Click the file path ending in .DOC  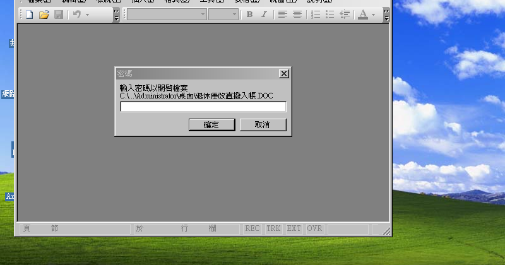click(x=196, y=96)
